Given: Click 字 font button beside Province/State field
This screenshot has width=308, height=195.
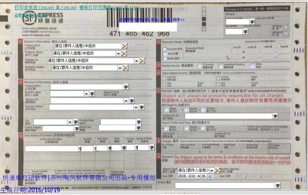Looking at the screenshot, I should [139, 122].
